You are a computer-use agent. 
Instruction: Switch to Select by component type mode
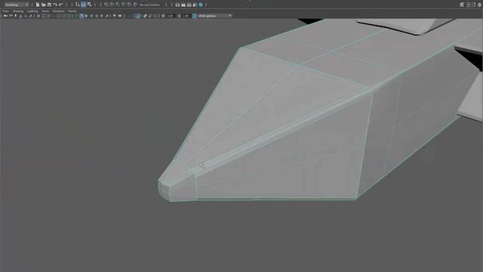(89, 5)
